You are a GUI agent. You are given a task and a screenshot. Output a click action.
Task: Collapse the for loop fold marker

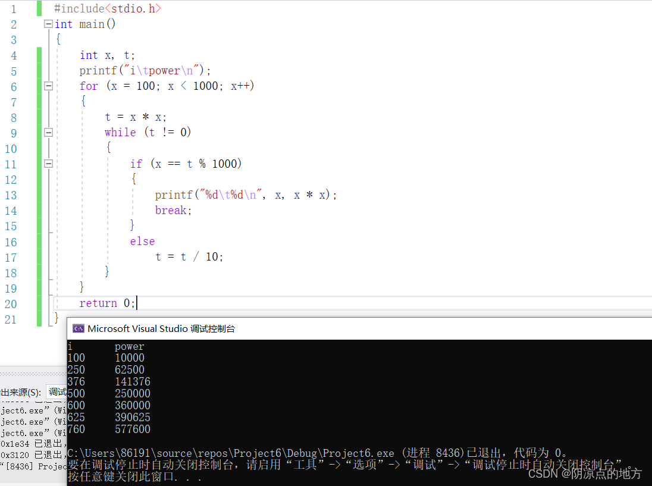(48, 86)
